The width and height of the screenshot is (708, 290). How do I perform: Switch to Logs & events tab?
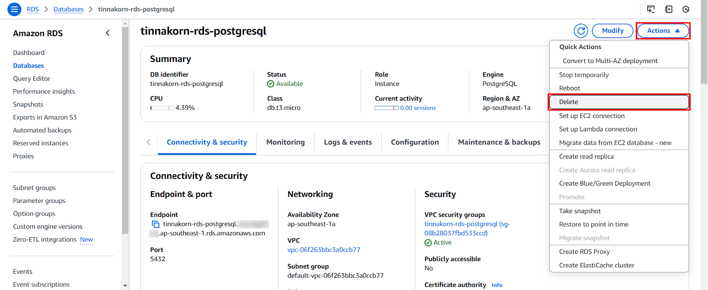coord(348,142)
